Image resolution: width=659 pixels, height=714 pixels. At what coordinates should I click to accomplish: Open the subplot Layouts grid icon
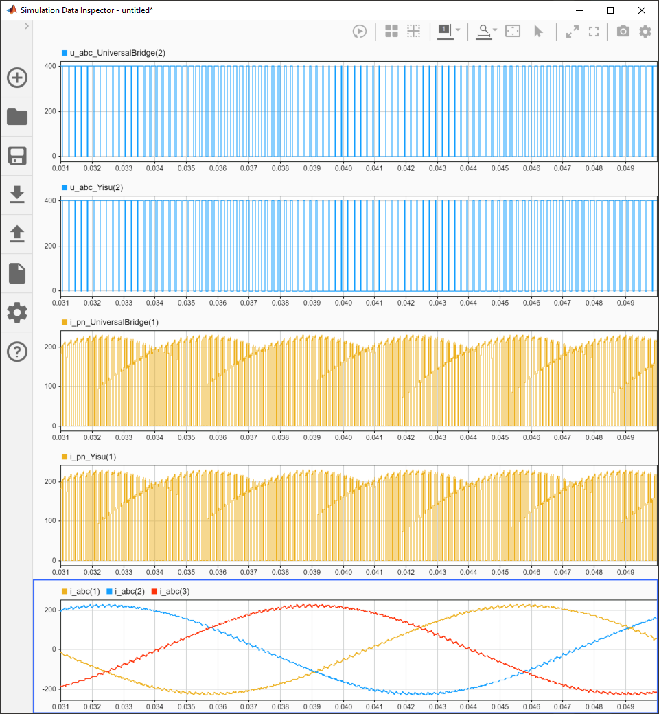click(x=392, y=31)
